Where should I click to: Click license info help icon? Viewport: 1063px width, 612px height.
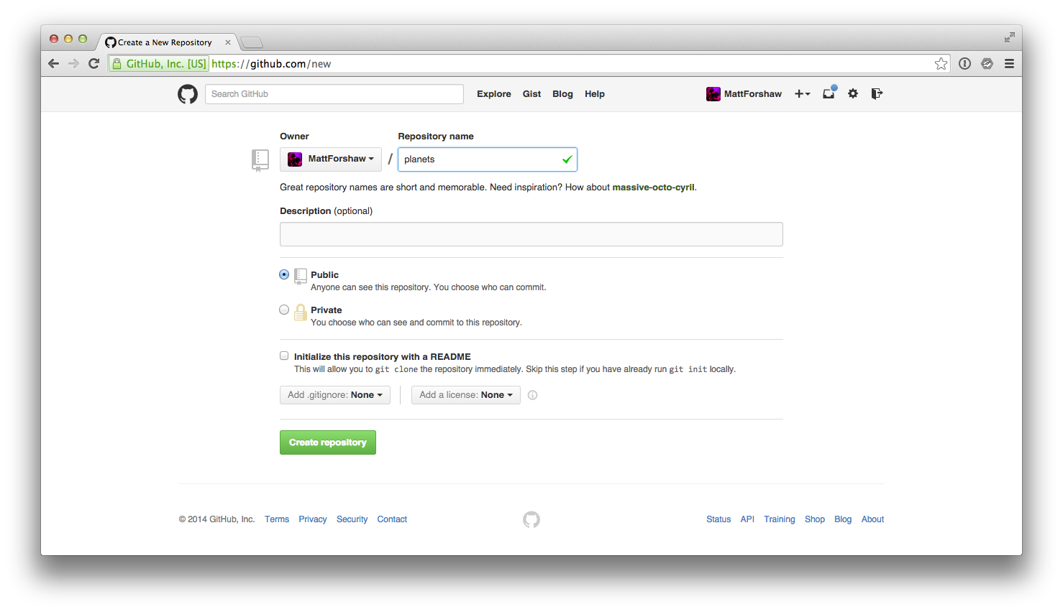click(533, 395)
